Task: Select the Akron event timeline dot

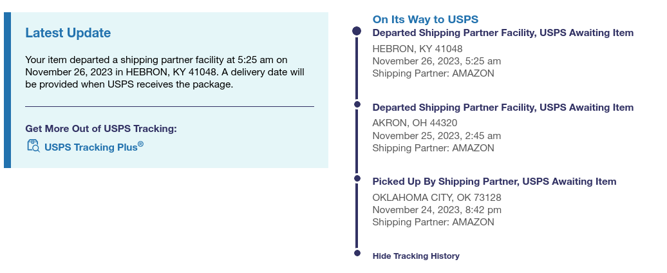Action: [x=357, y=104]
